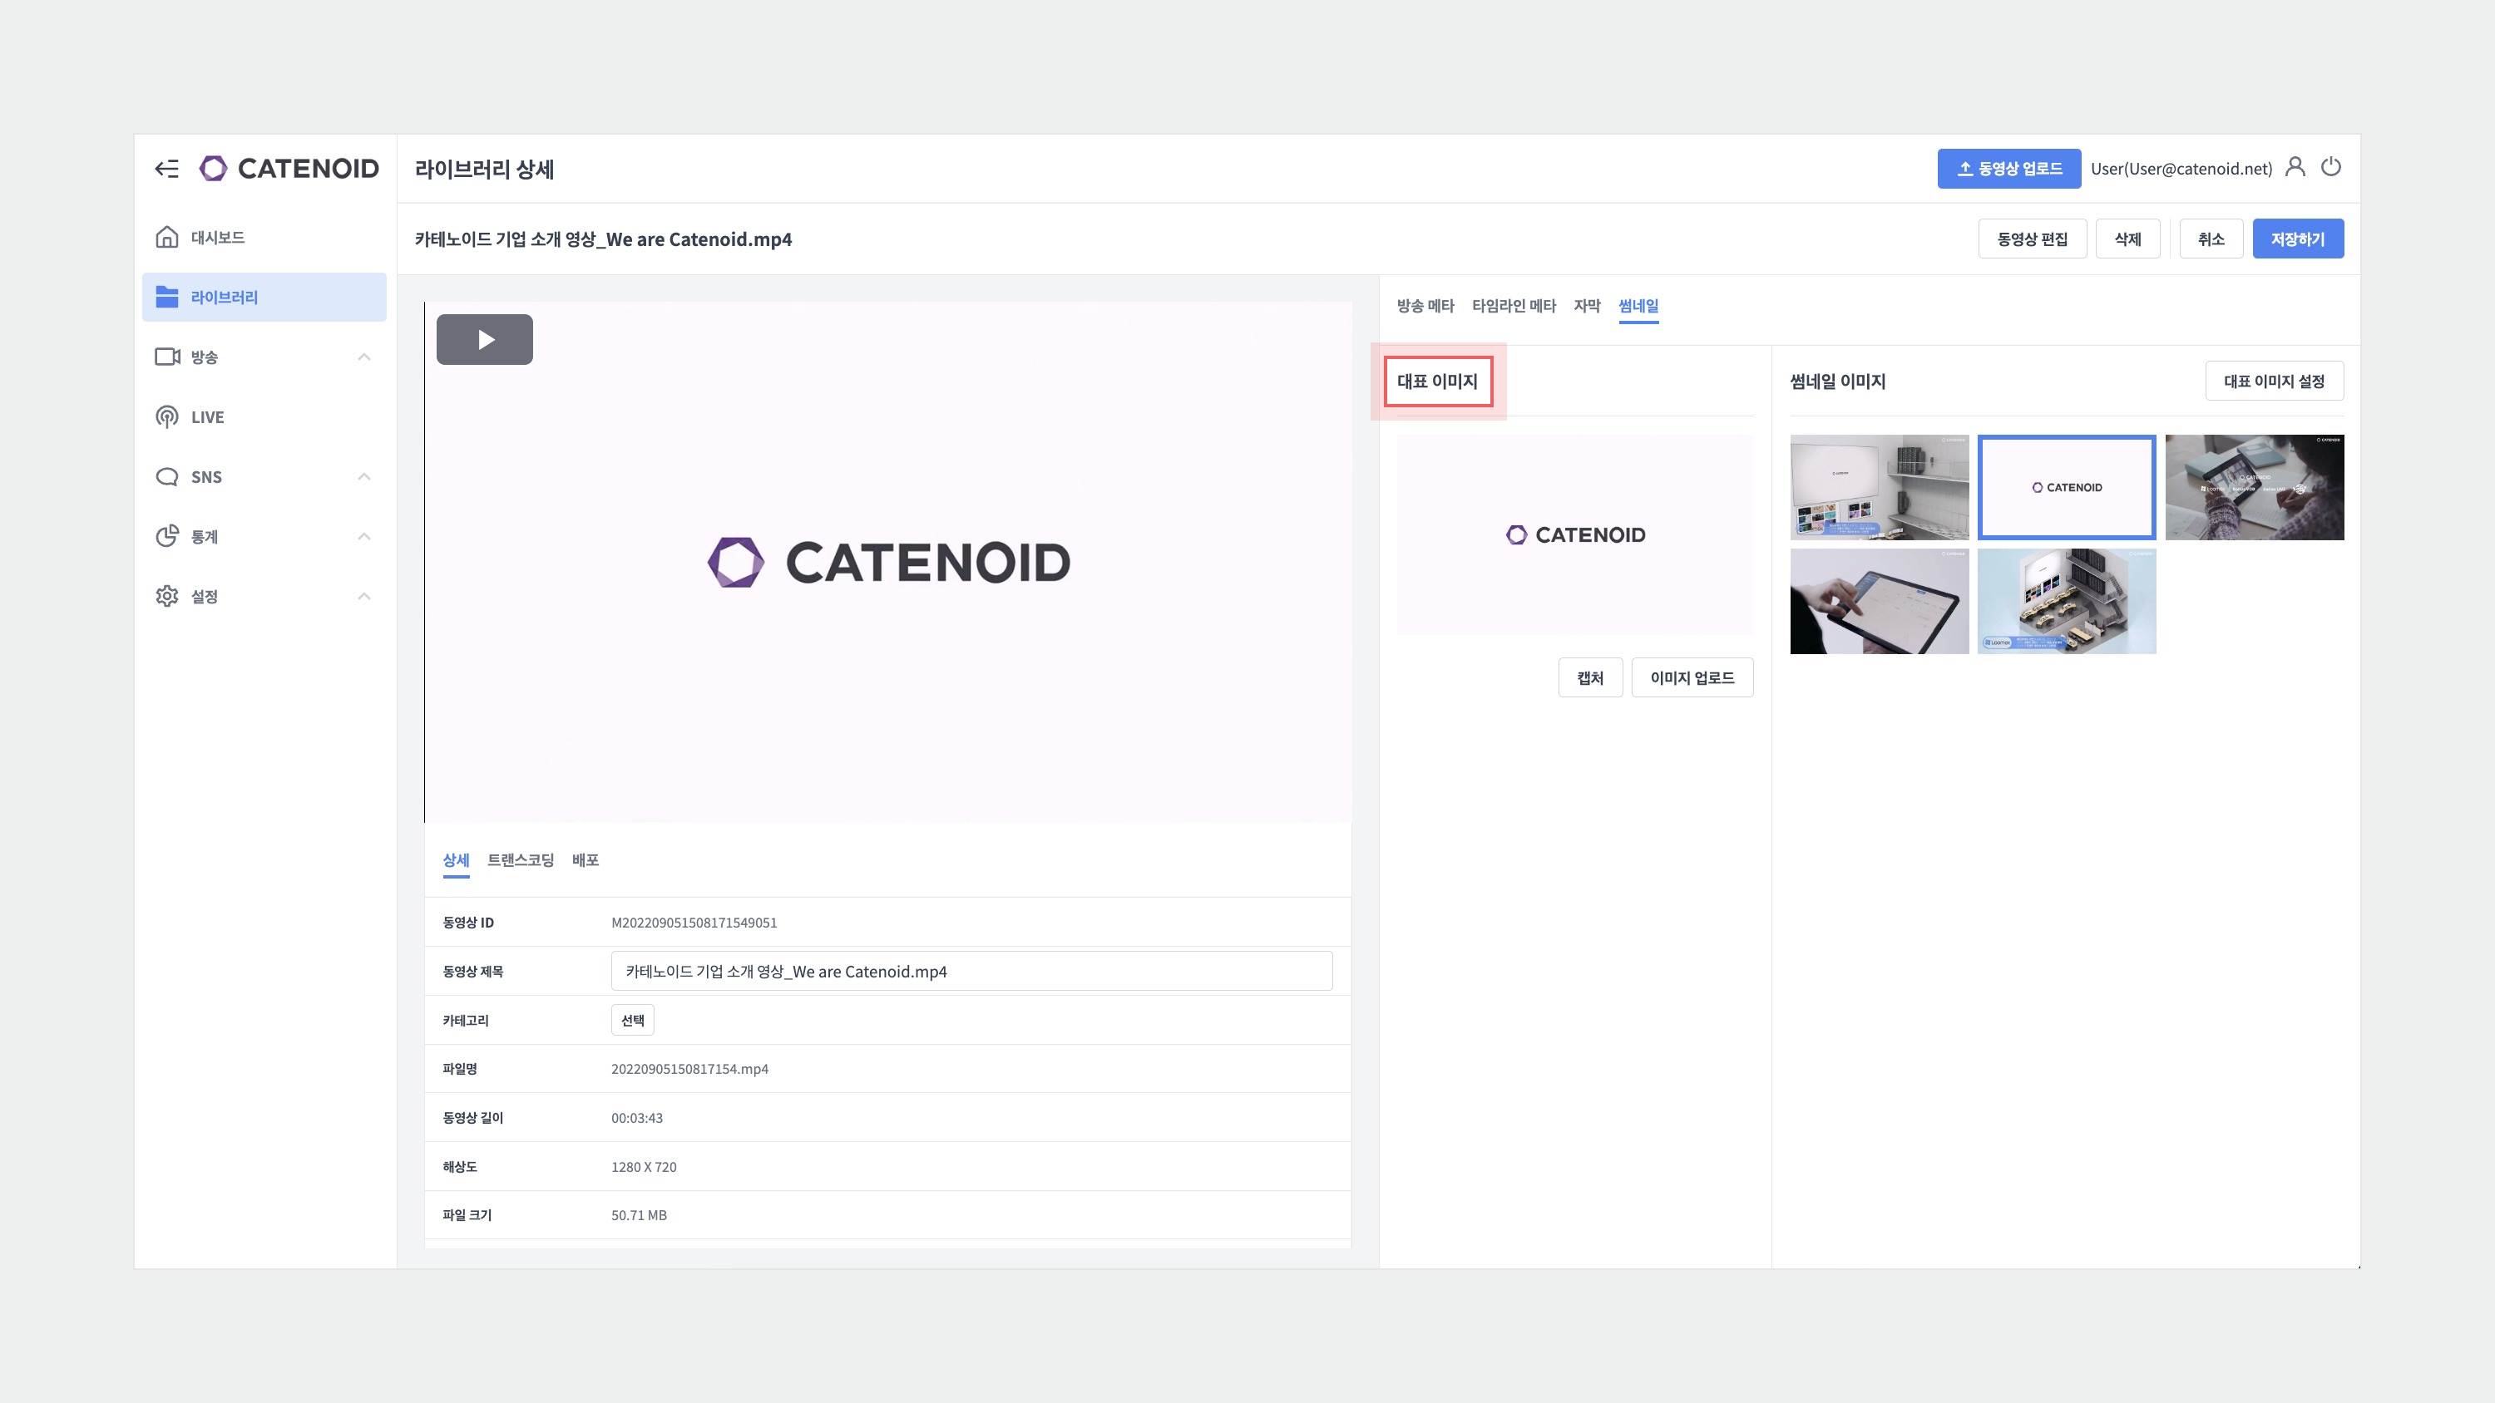Screen dimensions: 2495x1403
Task: Expand the SNS menu chevron
Action: tap(364, 476)
